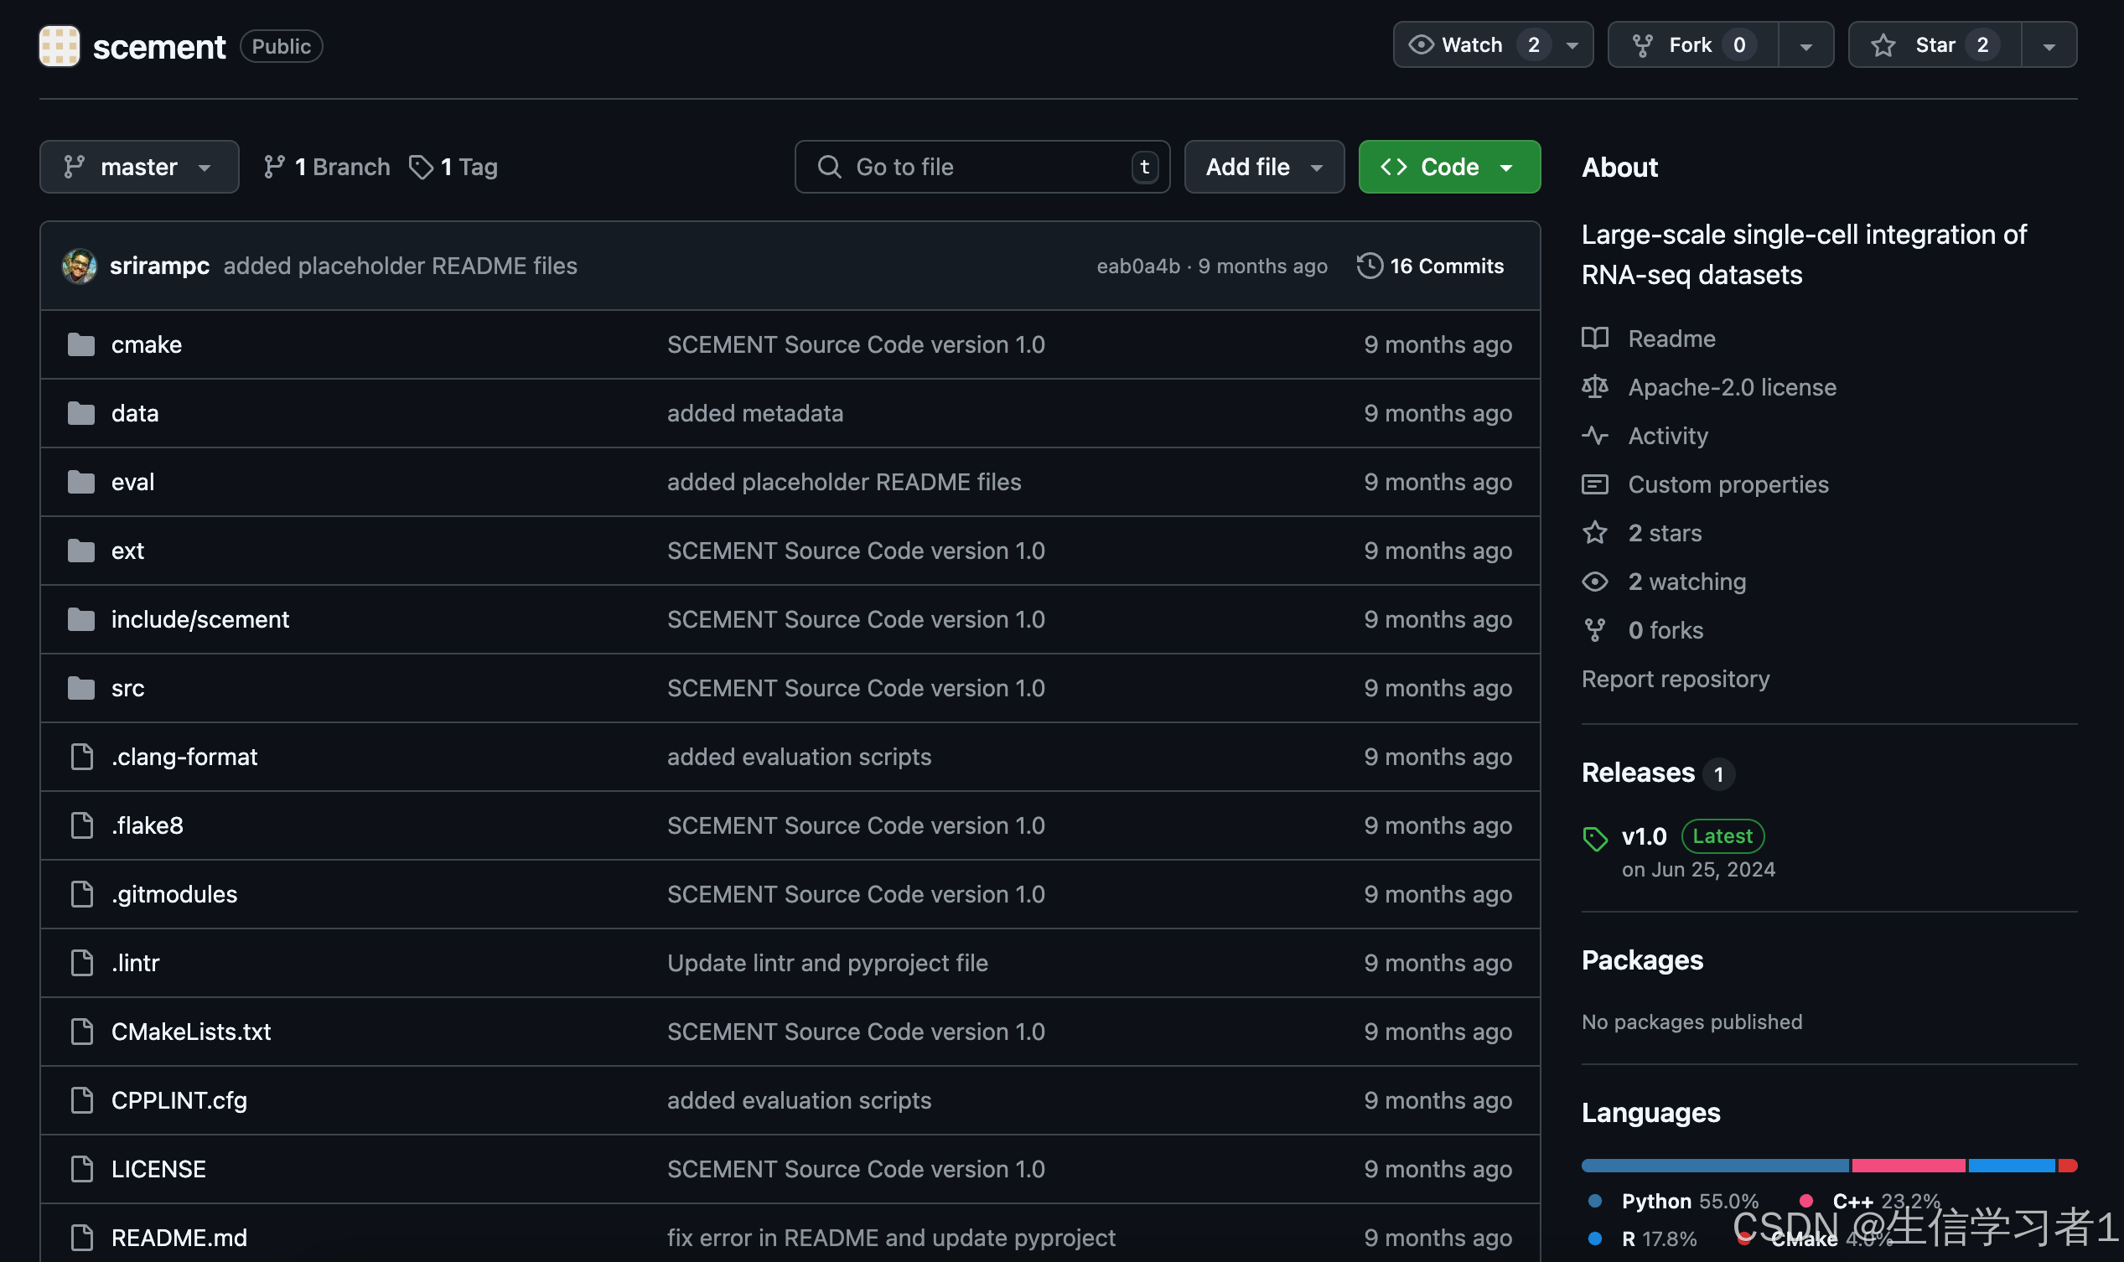
Task: Expand the master branch selector
Action: (138, 167)
